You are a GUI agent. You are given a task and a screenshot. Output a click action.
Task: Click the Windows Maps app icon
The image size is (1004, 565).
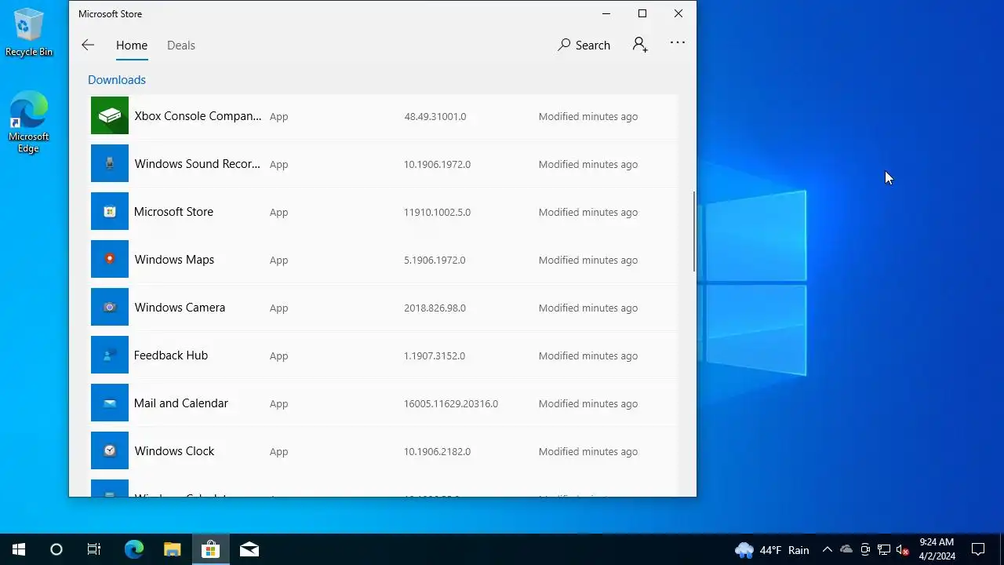110,260
